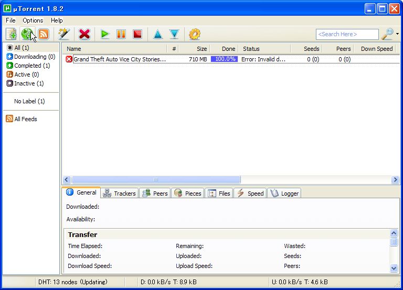Open the Options menu
Image resolution: width=403 pixels, height=290 pixels.
(33, 20)
